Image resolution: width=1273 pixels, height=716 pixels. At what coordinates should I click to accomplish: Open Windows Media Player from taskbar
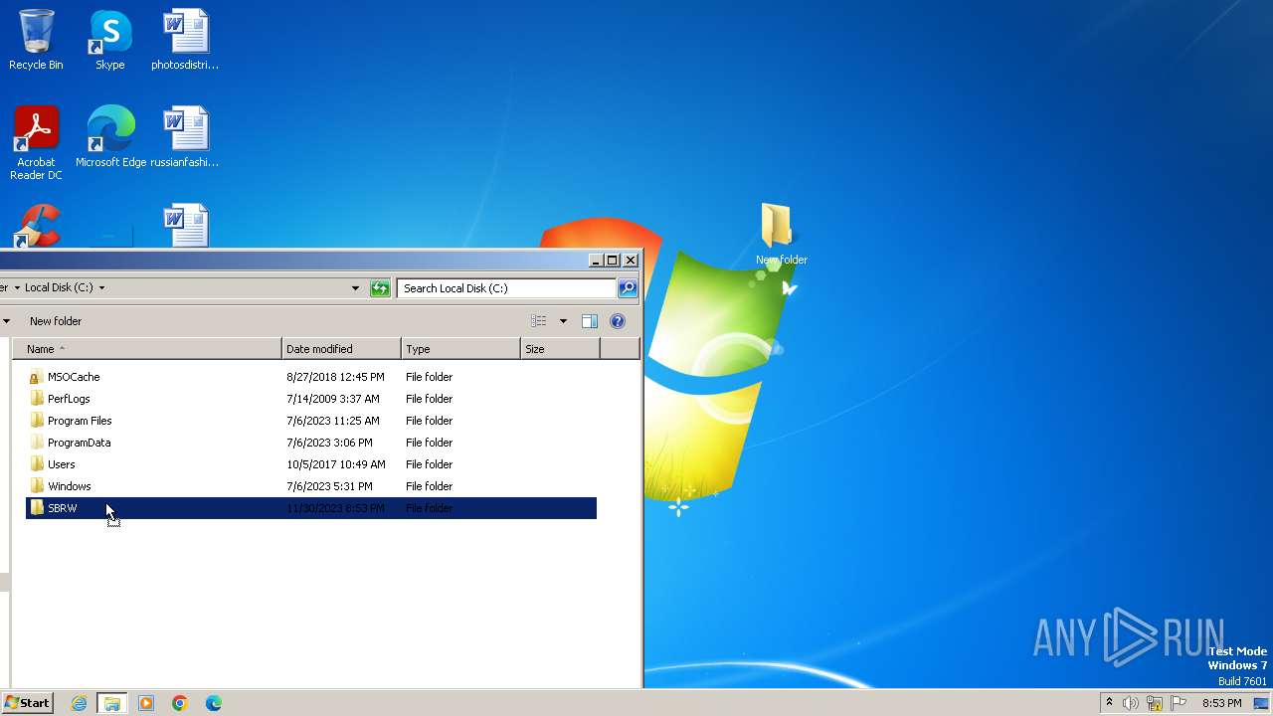[x=146, y=703]
